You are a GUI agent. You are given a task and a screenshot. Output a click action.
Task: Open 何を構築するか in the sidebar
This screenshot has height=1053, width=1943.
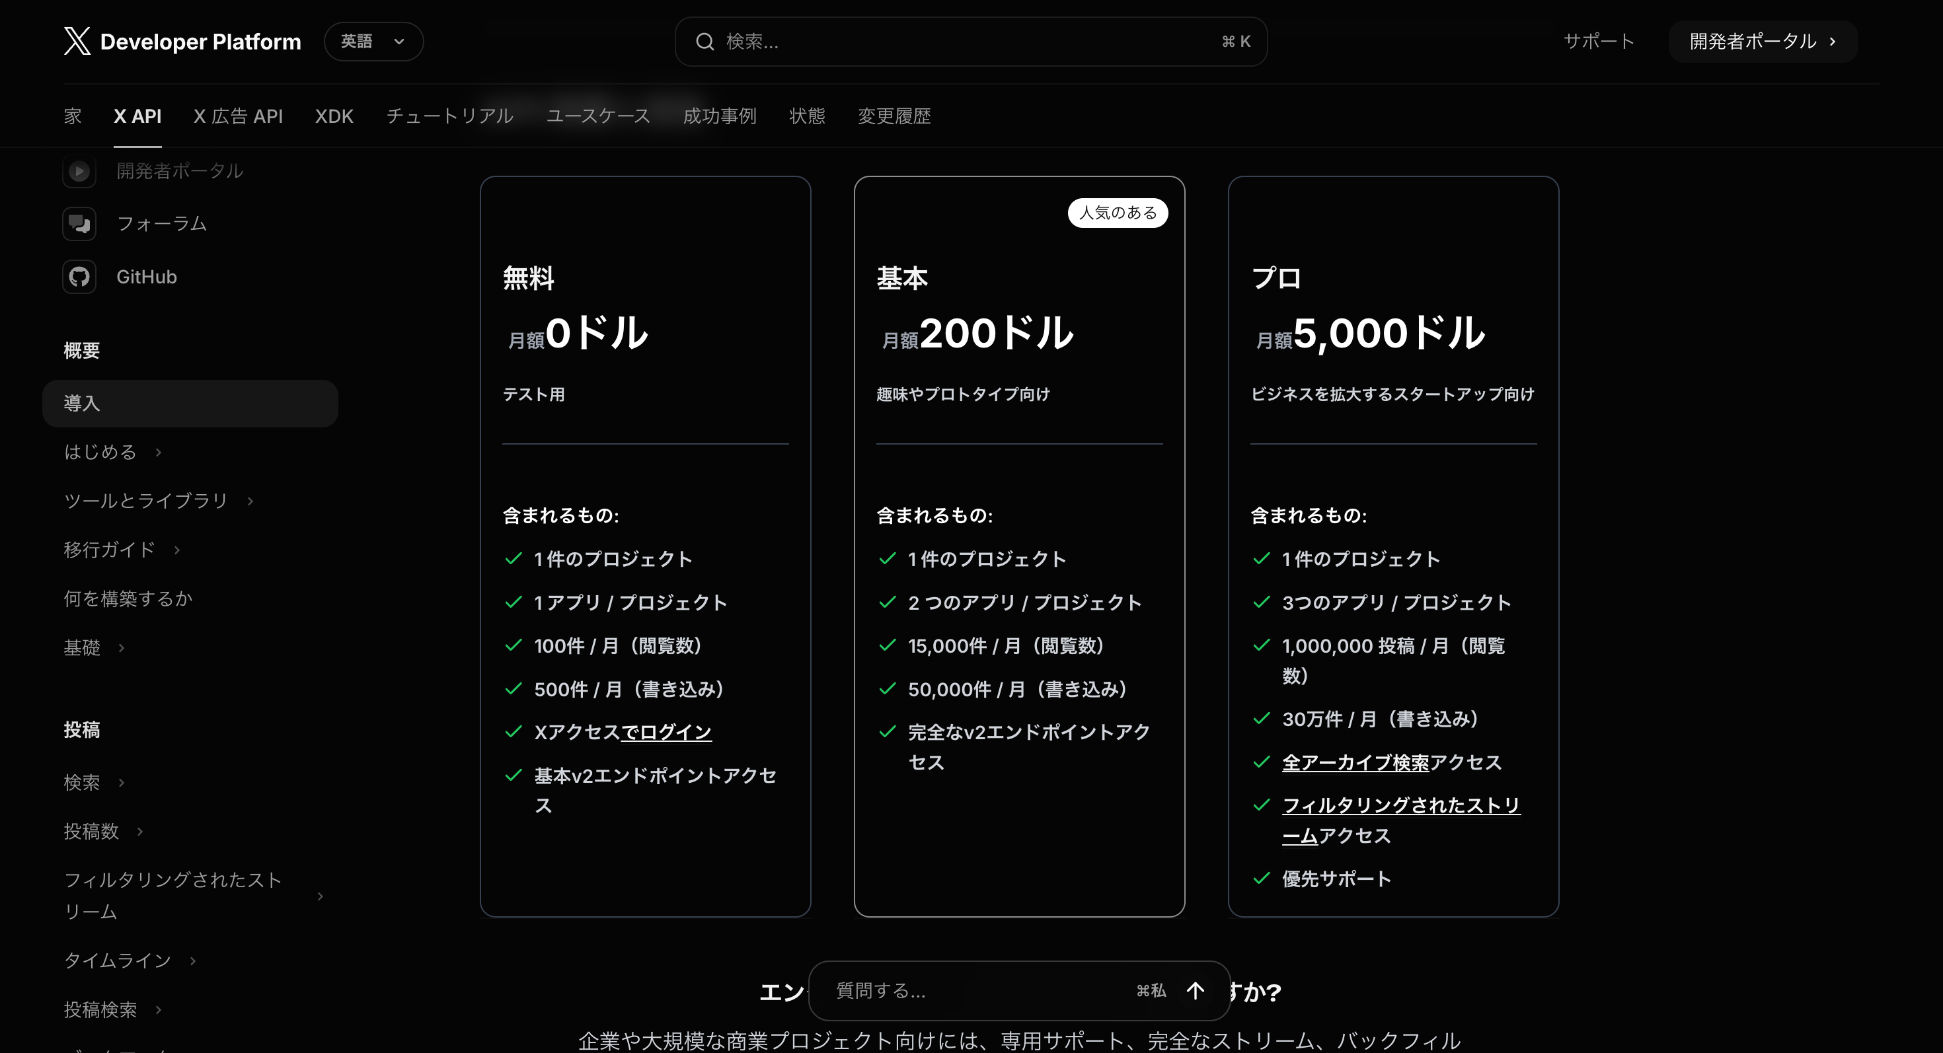click(x=128, y=599)
